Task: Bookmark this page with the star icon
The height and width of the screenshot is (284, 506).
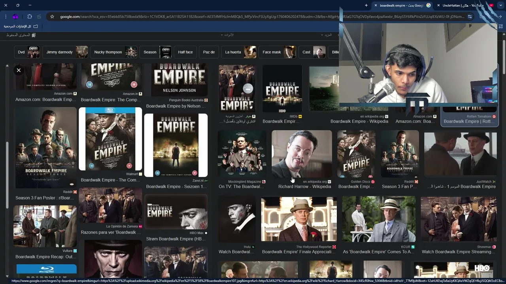Action: (52, 17)
